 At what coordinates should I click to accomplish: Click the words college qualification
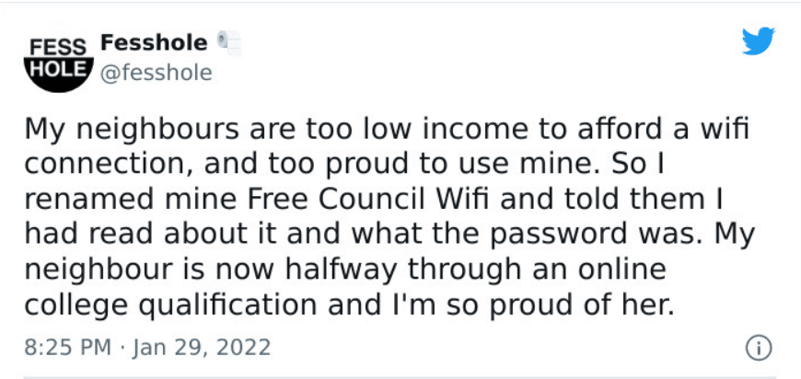click(x=170, y=306)
